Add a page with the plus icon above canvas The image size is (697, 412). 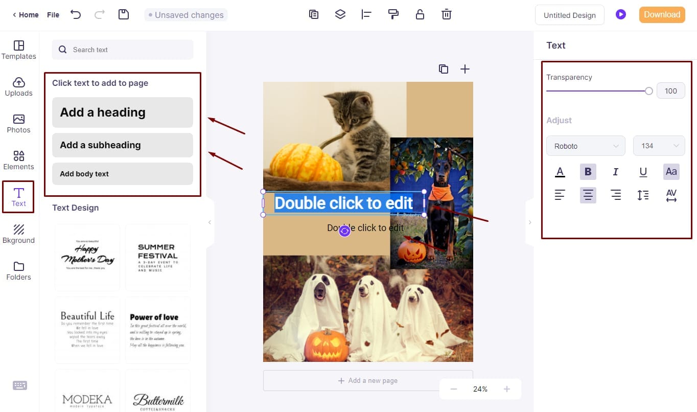(464, 69)
